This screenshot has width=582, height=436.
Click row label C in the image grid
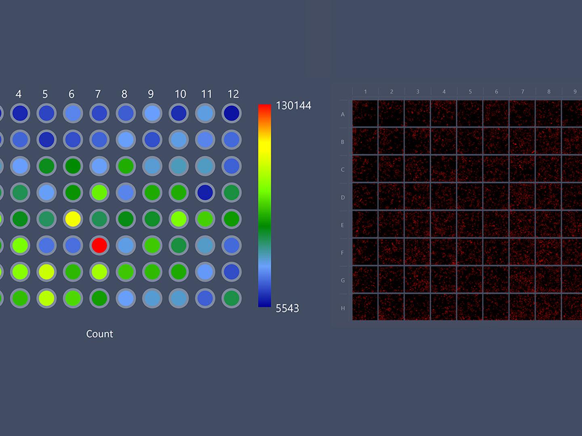(x=343, y=170)
